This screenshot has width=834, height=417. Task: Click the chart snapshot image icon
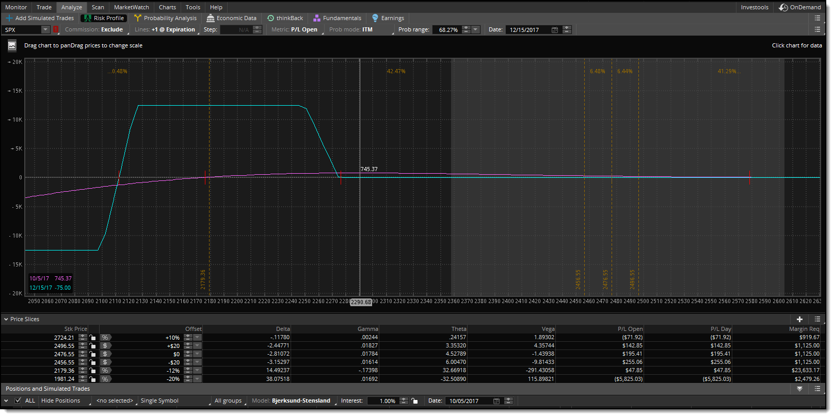coord(12,46)
